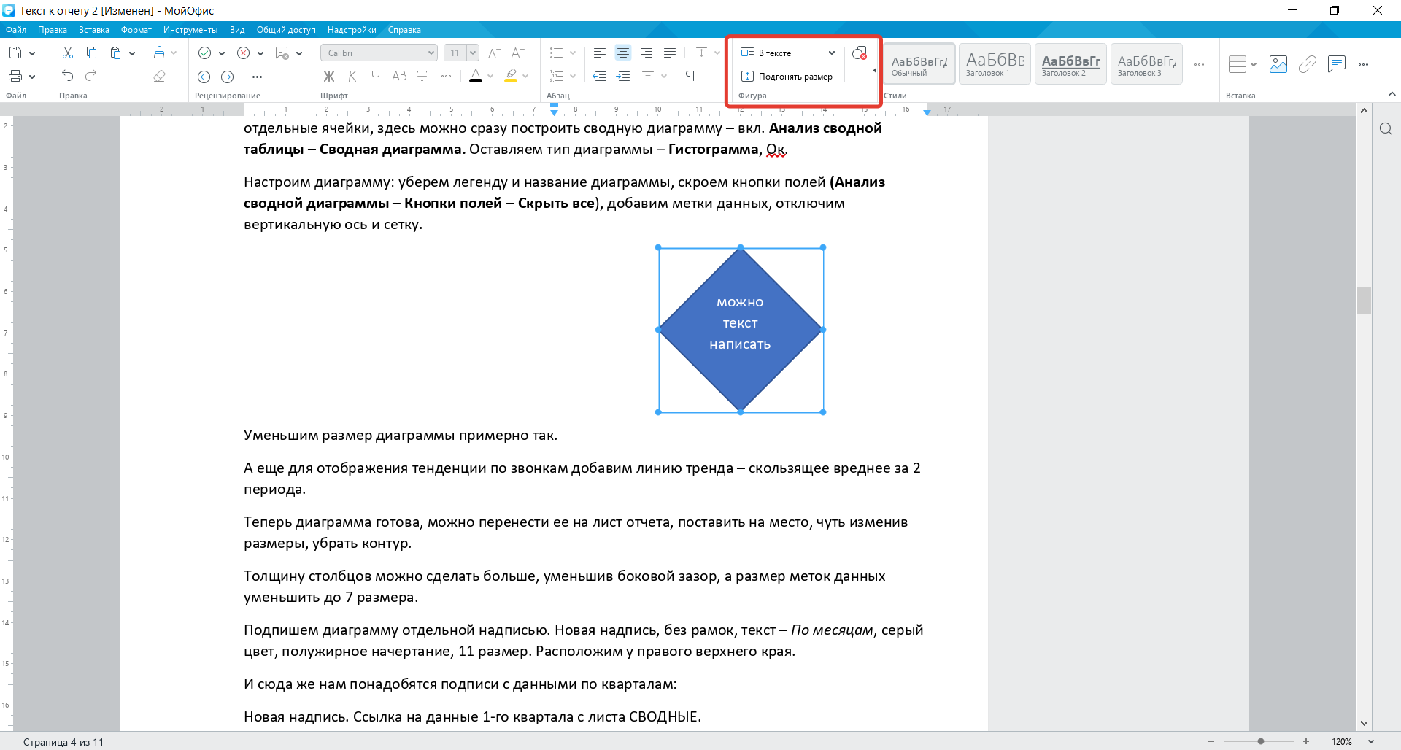Open the Инструменты menu
Screen dimensions: 1401x750
(190, 30)
